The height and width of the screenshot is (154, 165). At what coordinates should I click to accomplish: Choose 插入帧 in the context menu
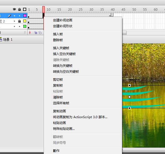[58, 34]
